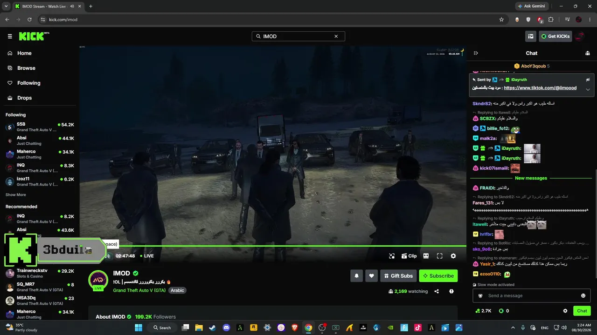The height and width of the screenshot is (335, 597).
Task: Open the user profile avatar menu
Action: pos(581,36)
